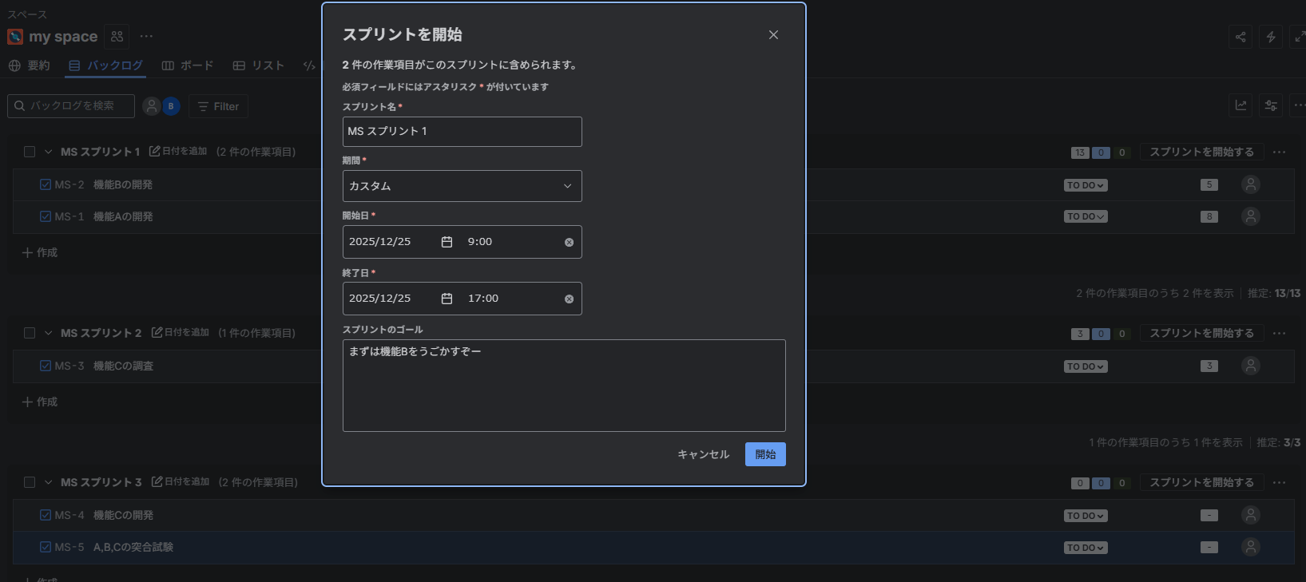
Task: Open calendar picker for 開始日
Action: coord(447,242)
